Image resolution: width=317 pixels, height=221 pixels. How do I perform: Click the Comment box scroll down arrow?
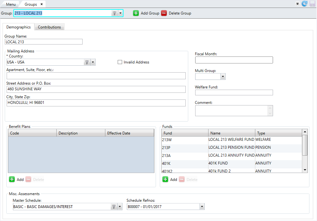tap(270, 113)
